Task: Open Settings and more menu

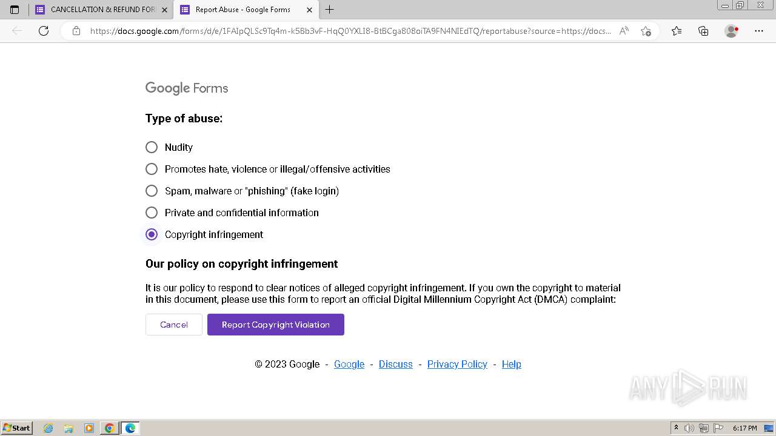Action: click(759, 31)
